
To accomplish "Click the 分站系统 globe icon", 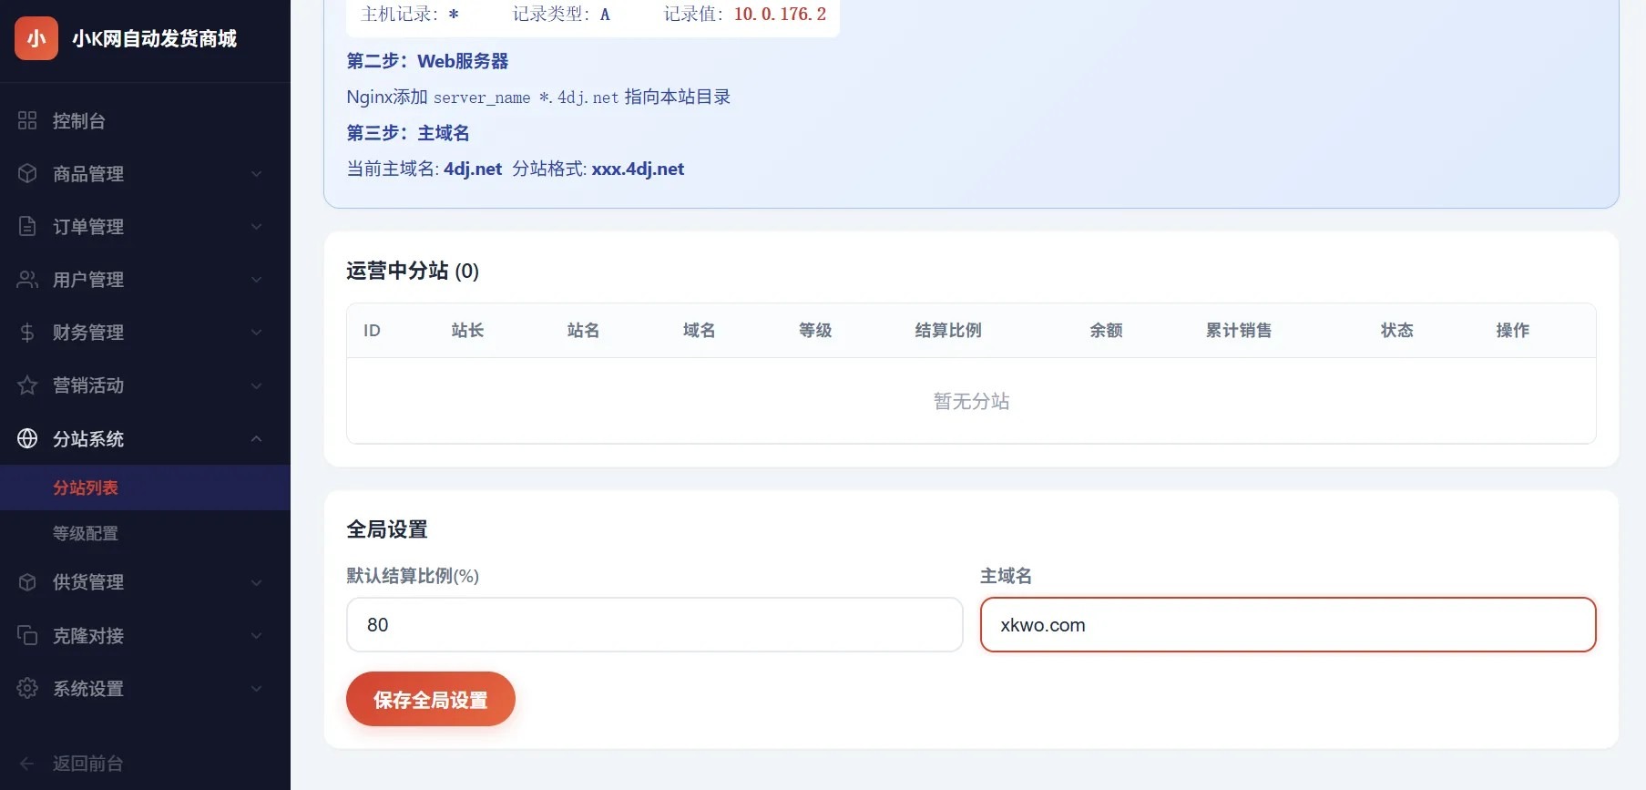I will tap(27, 438).
